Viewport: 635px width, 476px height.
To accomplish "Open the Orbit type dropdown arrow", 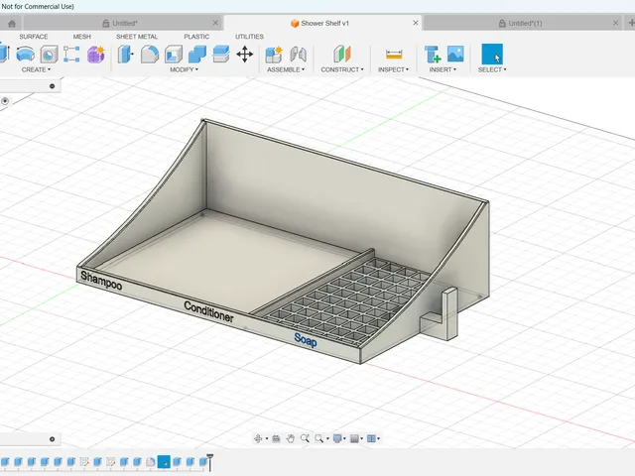I will point(267,438).
